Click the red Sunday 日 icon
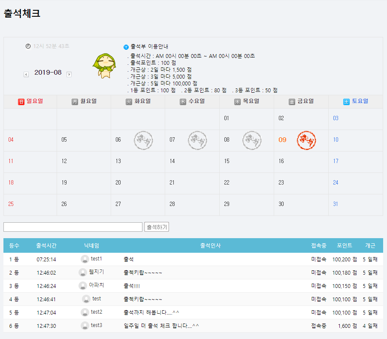This screenshot has height=339, width=387. (21, 102)
